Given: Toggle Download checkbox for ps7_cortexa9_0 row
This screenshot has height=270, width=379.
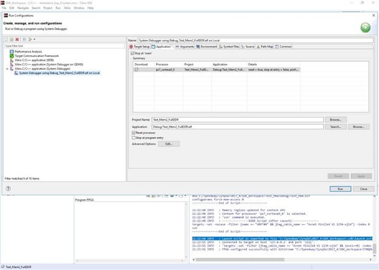Looking at the screenshot, I should [x=137, y=70].
